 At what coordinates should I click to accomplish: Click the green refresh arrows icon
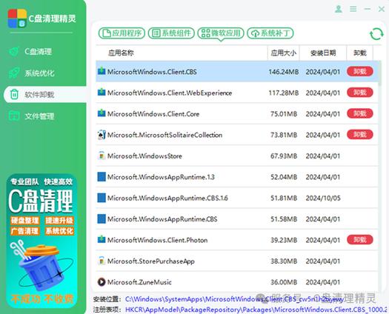pyautogui.click(x=376, y=34)
